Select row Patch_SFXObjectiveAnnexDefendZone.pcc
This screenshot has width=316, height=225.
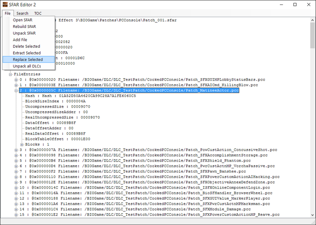pyautogui.click(x=147, y=182)
